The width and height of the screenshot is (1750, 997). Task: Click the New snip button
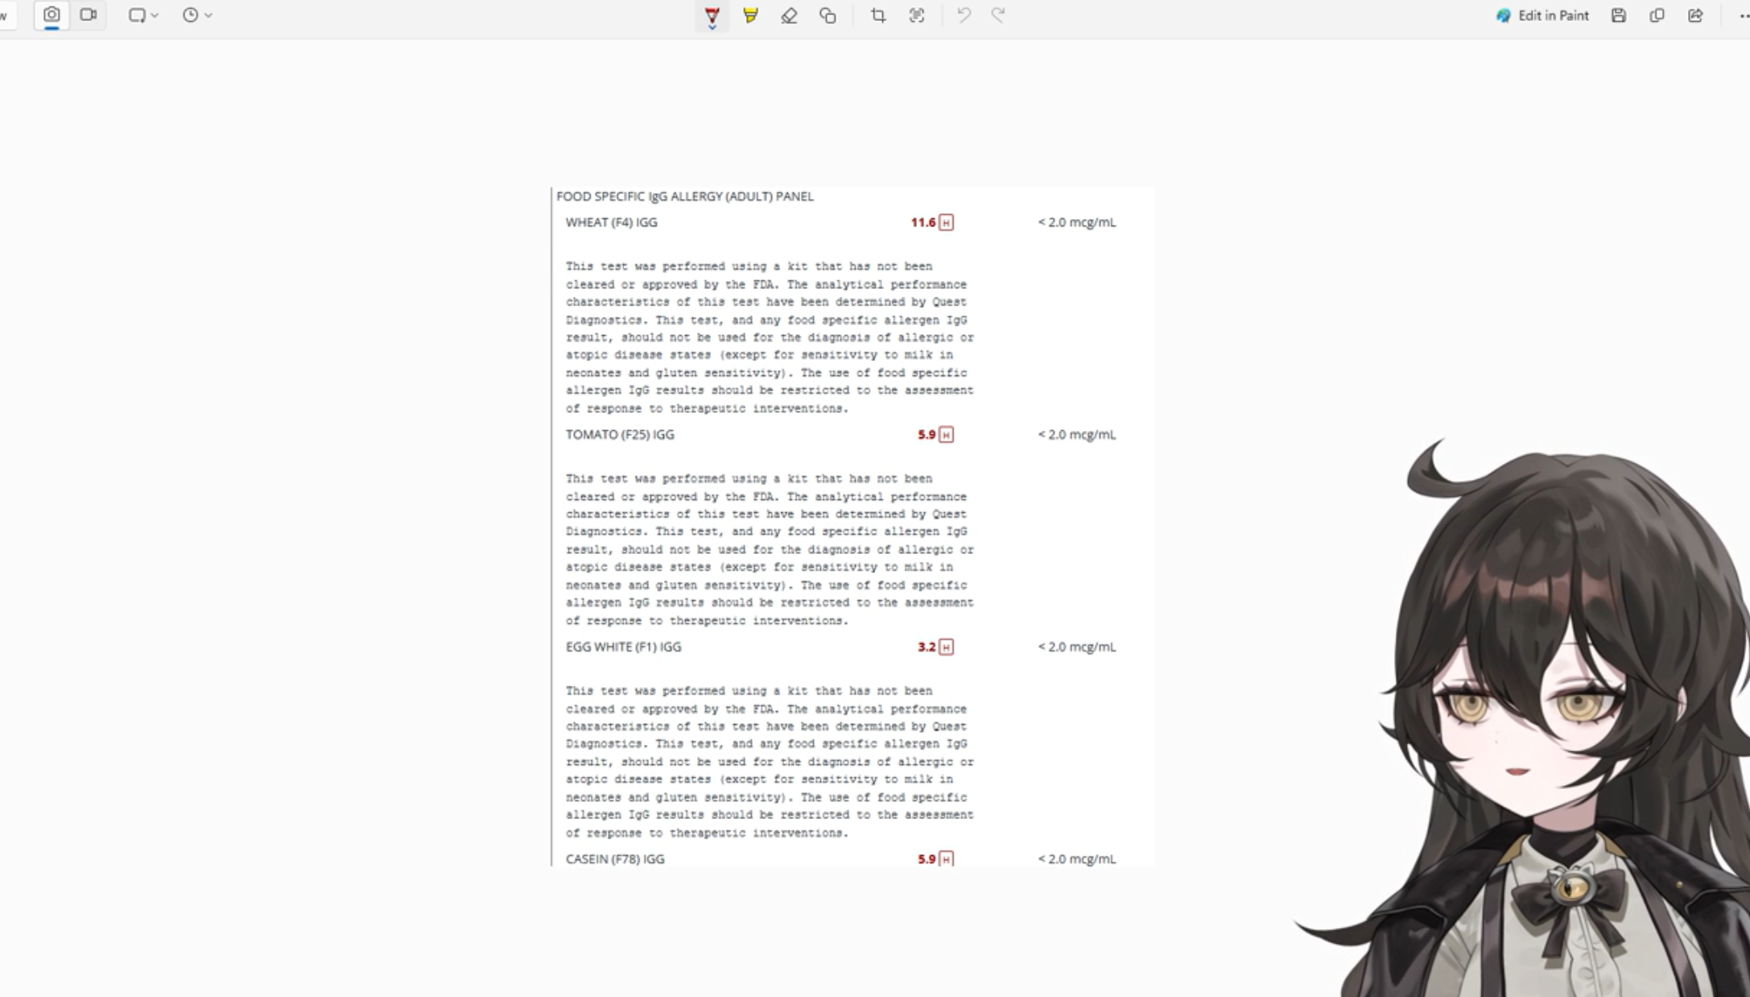pos(5,15)
